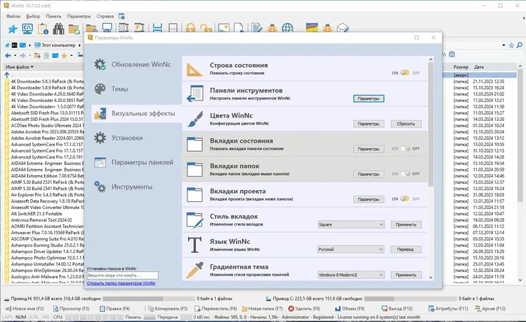Switch to Темы section
This screenshot has width=526, height=322.
click(x=136, y=89)
